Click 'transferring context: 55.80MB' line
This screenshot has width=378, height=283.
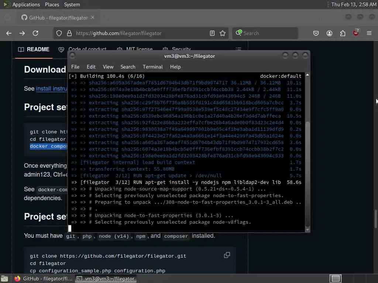click(132, 169)
